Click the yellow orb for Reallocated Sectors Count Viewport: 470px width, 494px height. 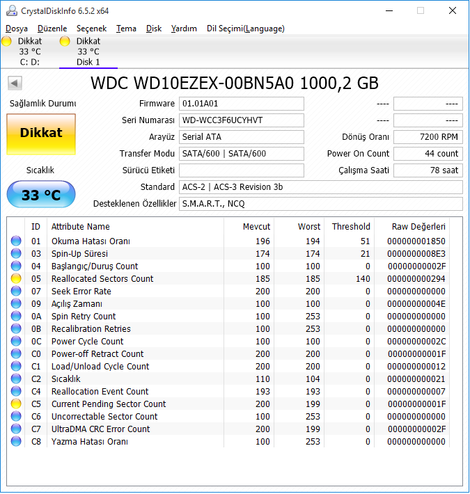[16, 279]
